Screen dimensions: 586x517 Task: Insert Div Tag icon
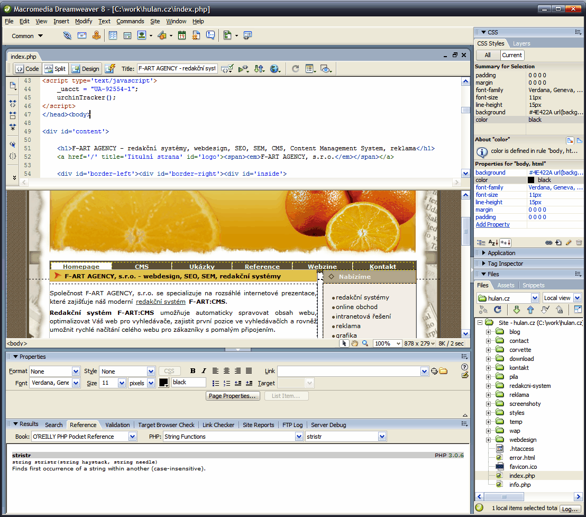[x=127, y=35]
